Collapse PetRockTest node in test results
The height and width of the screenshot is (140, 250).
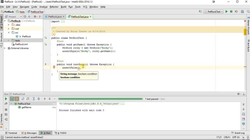click(x=11, y=104)
